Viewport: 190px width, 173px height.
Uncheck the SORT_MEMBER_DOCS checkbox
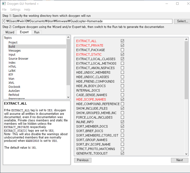(x=122, y=126)
